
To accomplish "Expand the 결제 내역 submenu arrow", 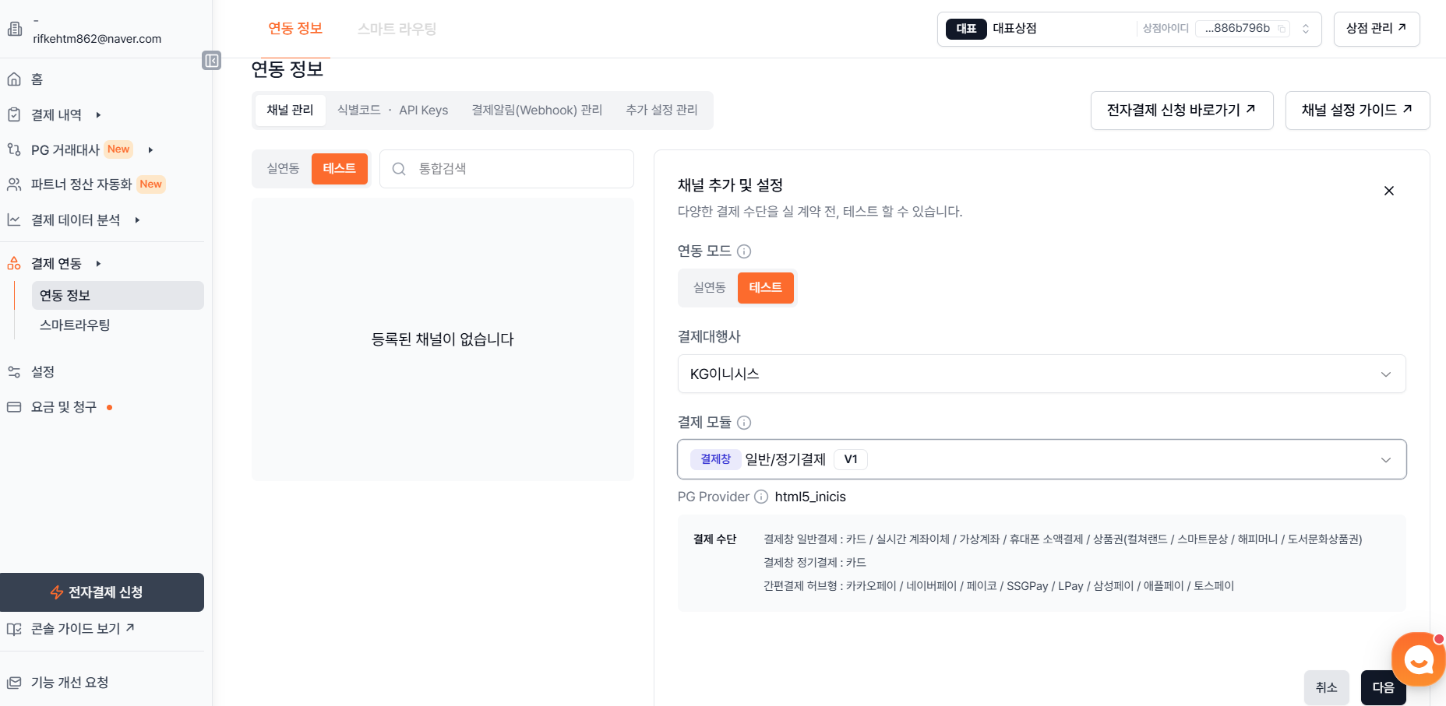I will 98,115.
